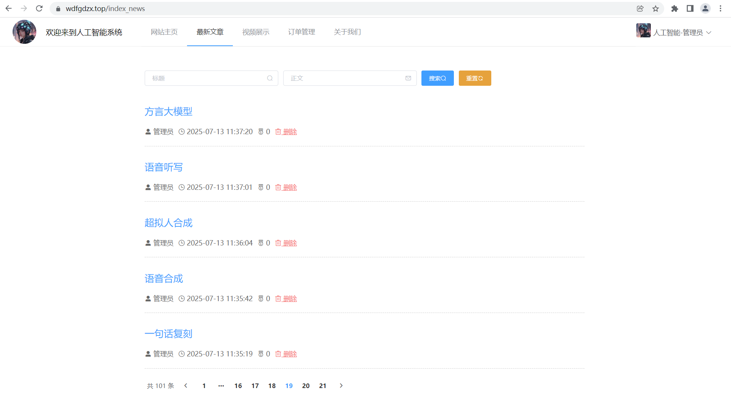731x401 pixels.
Task: Click clock icon beside 11:37:01 timestamp
Action: pyautogui.click(x=182, y=187)
